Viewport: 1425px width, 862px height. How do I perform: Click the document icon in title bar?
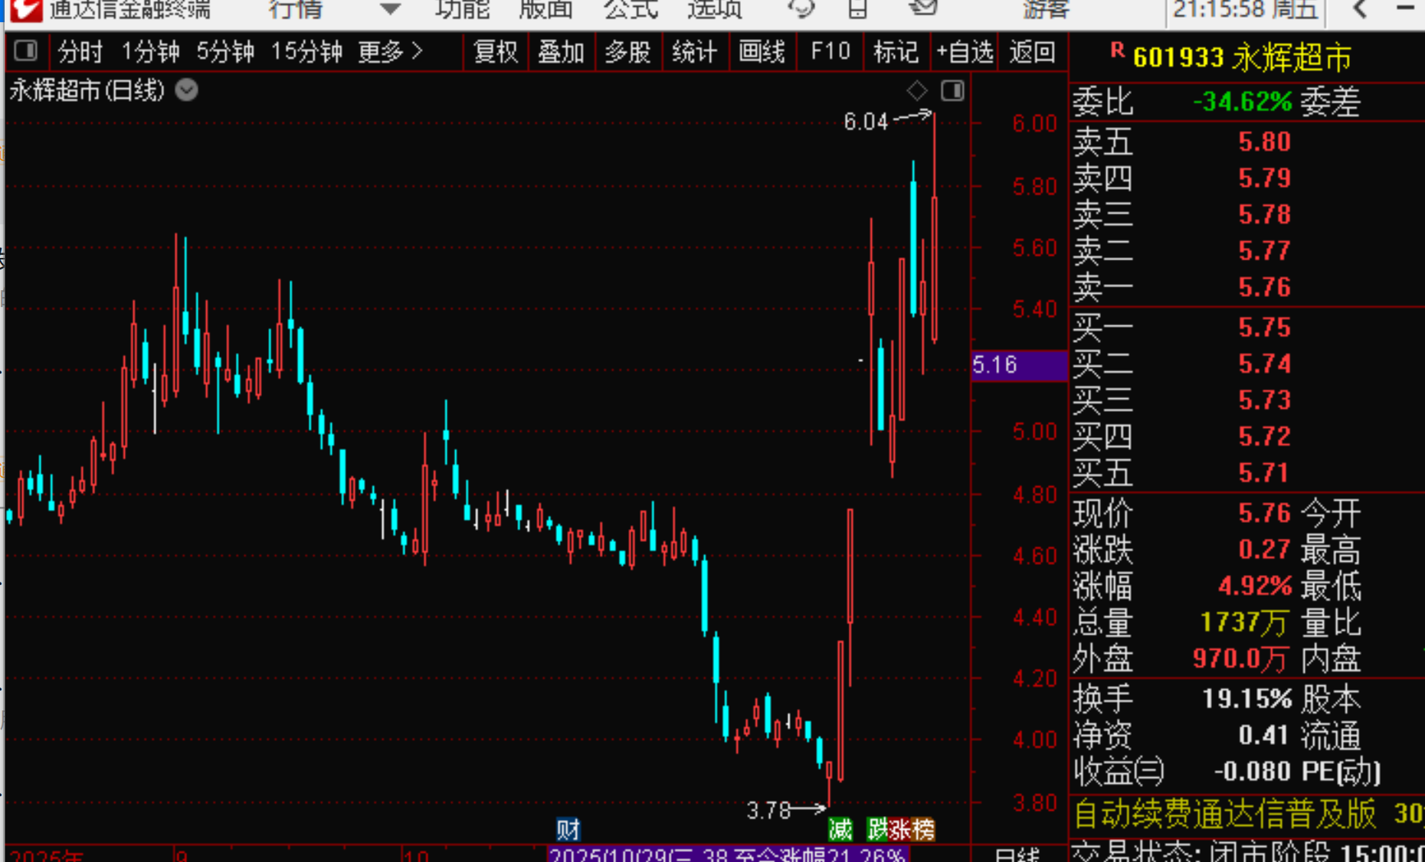coord(858,9)
